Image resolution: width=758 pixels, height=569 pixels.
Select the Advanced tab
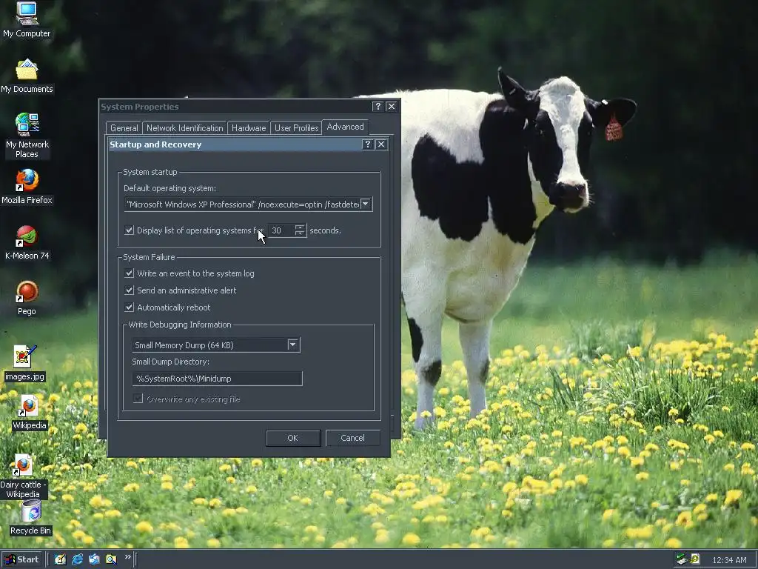click(345, 127)
